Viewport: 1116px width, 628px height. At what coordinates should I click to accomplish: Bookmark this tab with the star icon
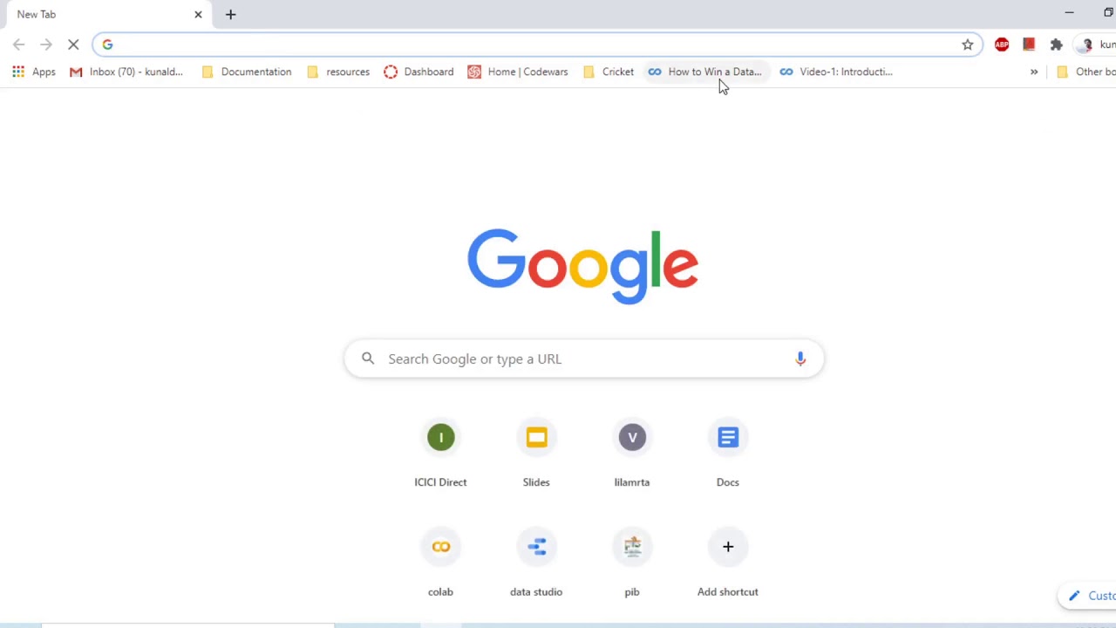point(967,44)
